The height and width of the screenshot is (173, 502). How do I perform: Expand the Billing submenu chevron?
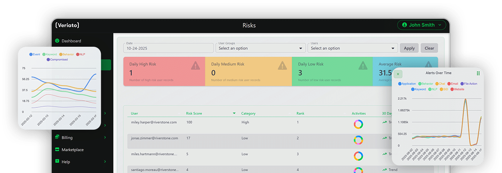click(x=105, y=138)
